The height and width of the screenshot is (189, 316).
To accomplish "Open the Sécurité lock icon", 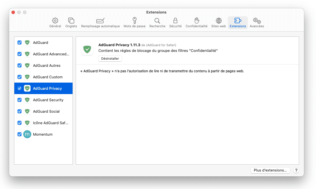I will pyautogui.click(x=175, y=21).
